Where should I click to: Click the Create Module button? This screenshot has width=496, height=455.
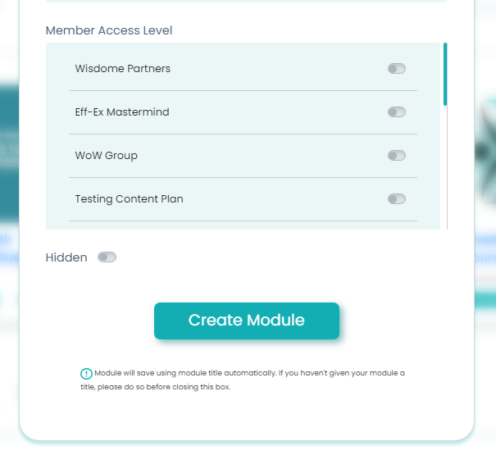247,321
